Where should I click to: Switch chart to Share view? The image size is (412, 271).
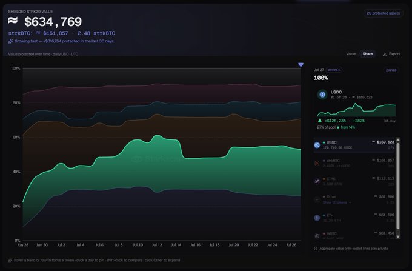[368, 54]
